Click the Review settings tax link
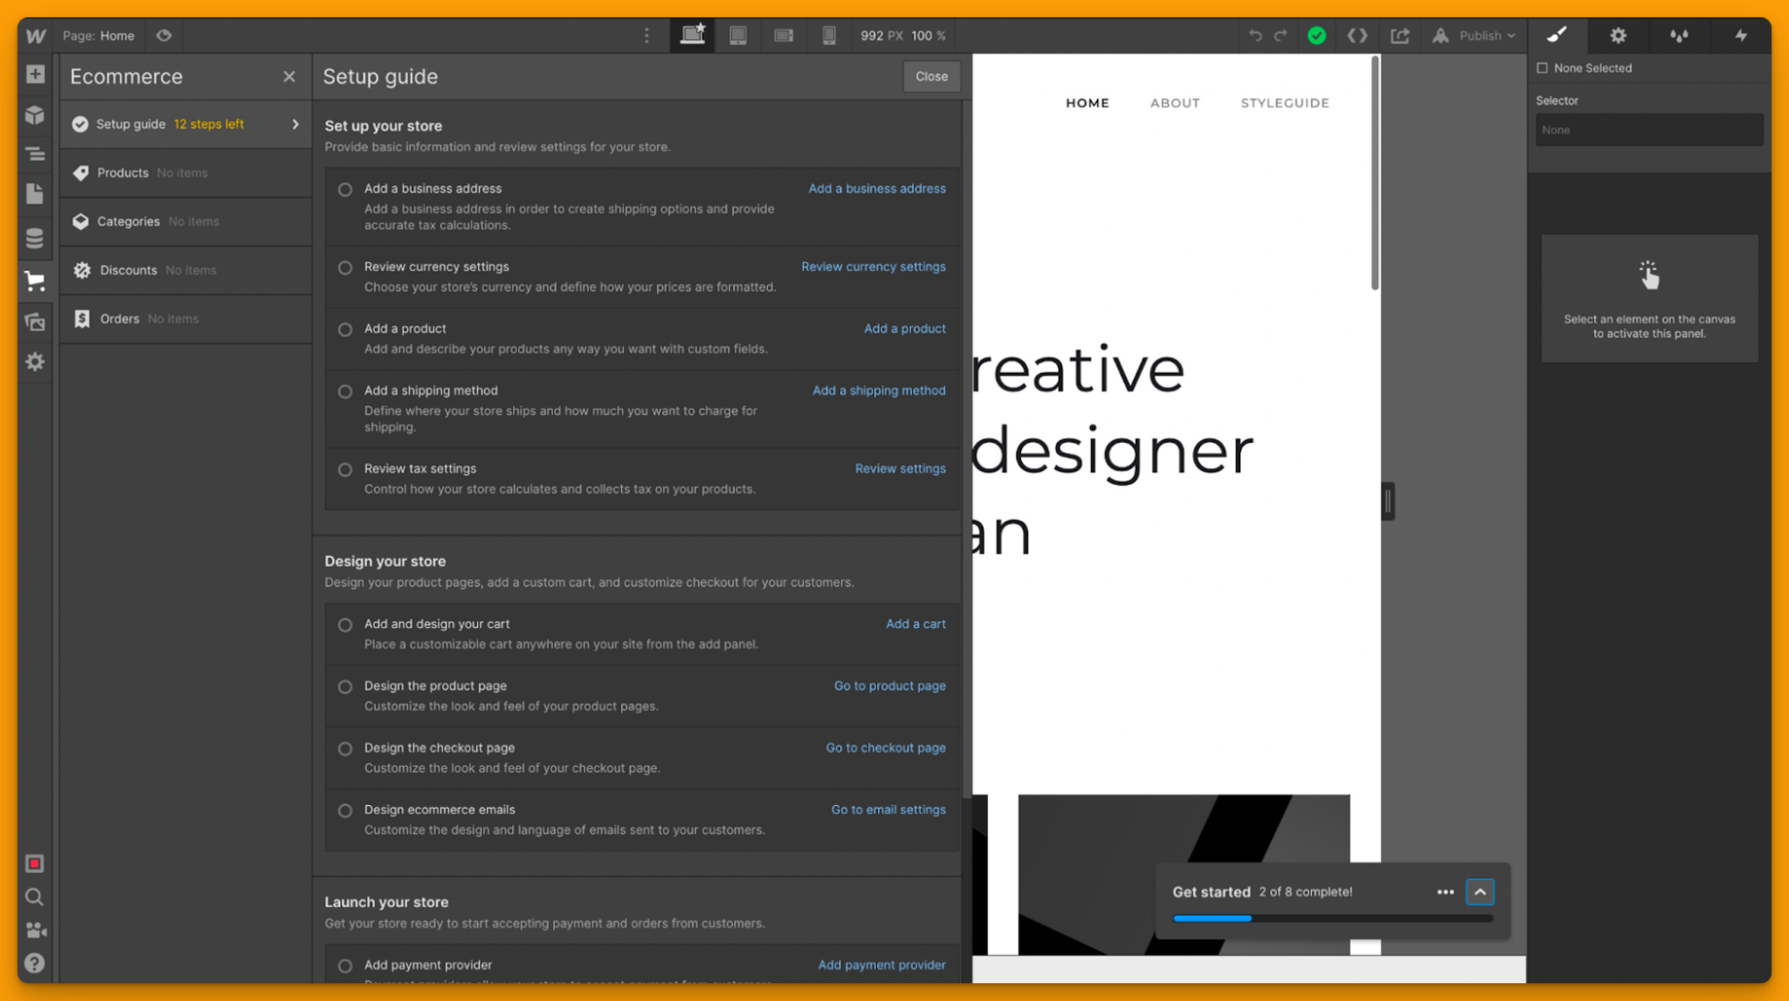Viewport: 1789px width, 1001px height. pyautogui.click(x=900, y=469)
